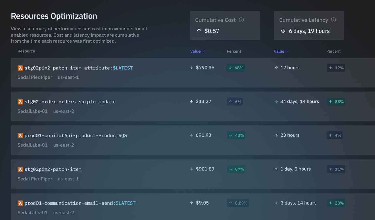Open the stg02pim2-patch-item resource name
This screenshot has height=220, width=375.
(53, 169)
